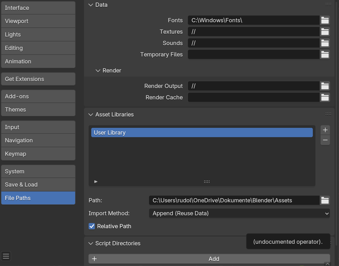Remove the selected asset library
Screen dimensions: 339x266
pyautogui.click(x=325, y=140)
